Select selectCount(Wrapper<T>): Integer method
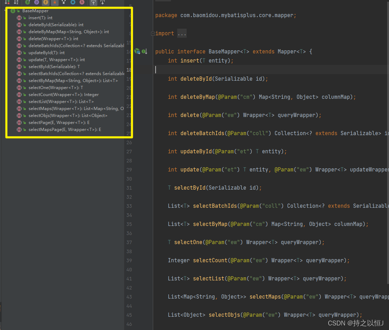Viewport: 389px width, 330px height. coord(63,95)
